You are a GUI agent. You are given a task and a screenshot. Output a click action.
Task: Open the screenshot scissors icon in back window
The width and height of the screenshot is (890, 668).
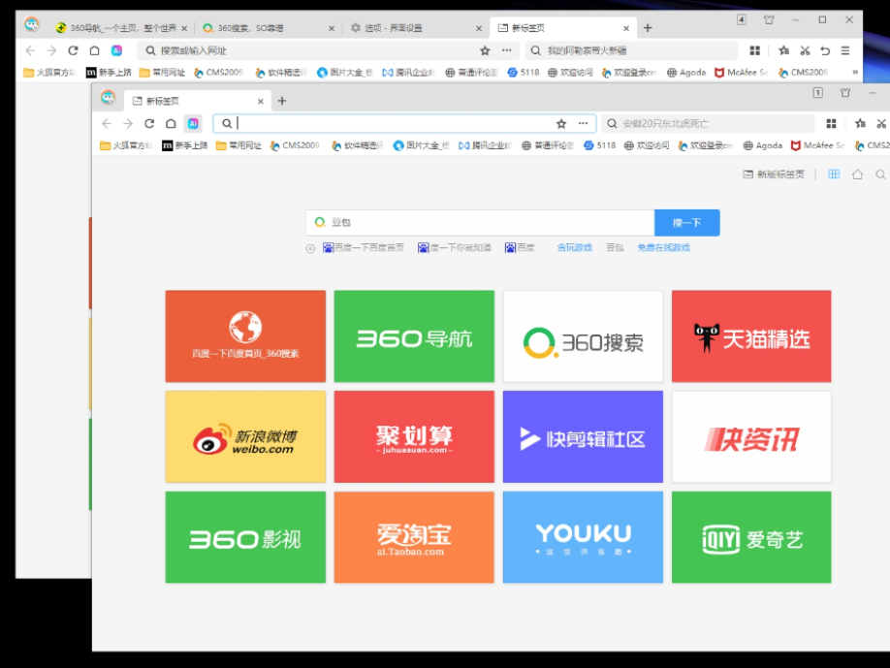pos(805,50)
